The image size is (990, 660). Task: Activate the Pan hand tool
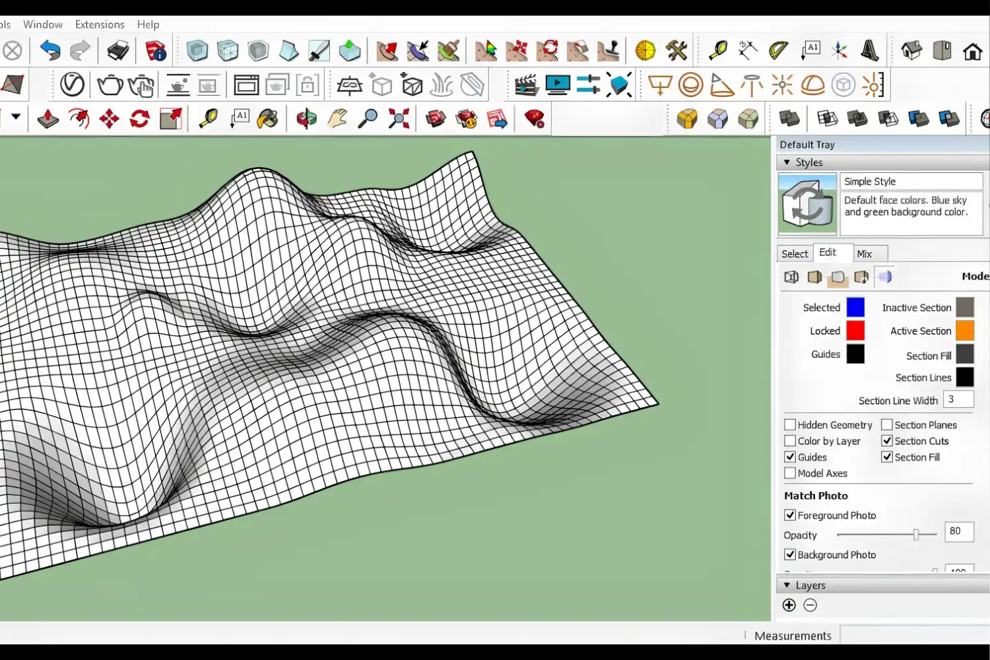(338, 119)
